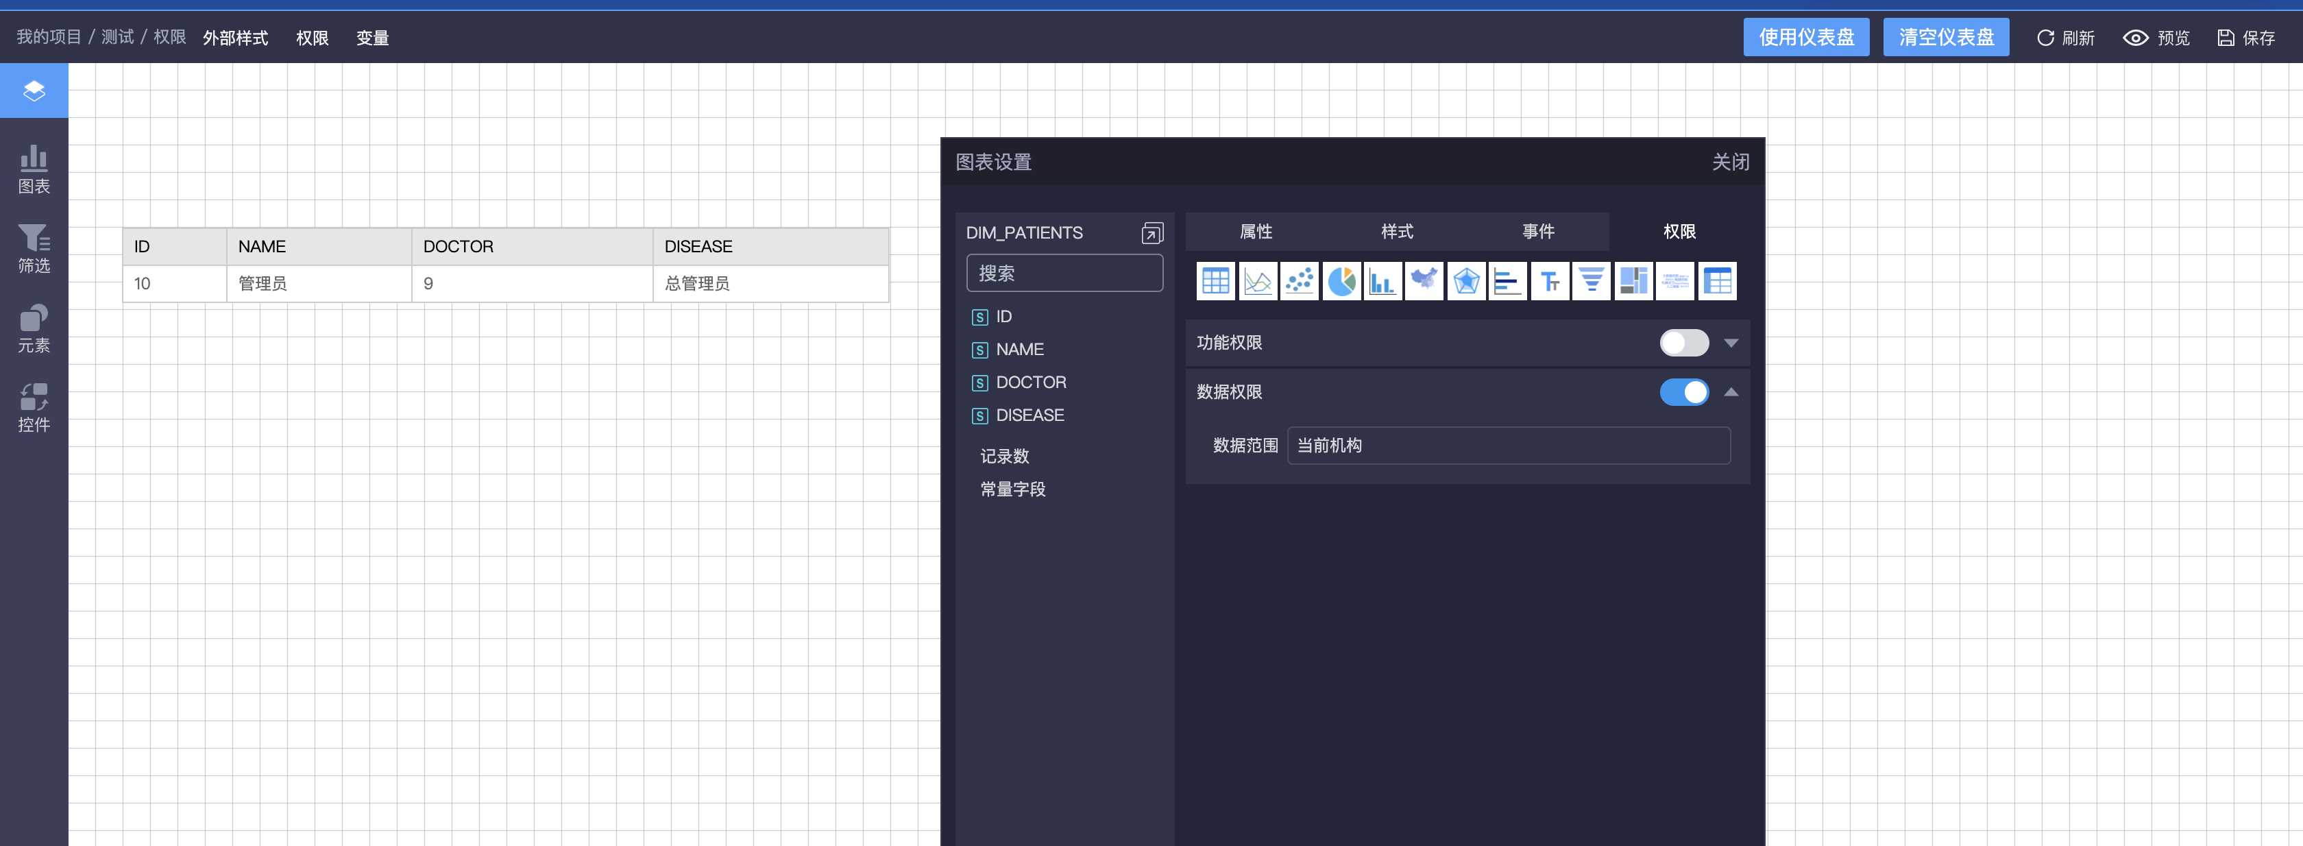Image resolution: width=2303 pixels, height=846 pixels.
Task: Click the DOCTOR field type icon
Action: coord(980,384)
